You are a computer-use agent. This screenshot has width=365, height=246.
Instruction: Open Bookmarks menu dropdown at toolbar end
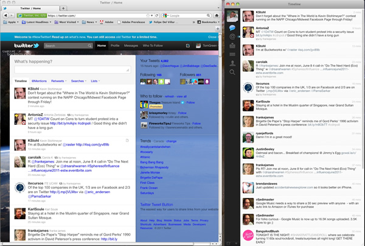(x=209, y=22)
